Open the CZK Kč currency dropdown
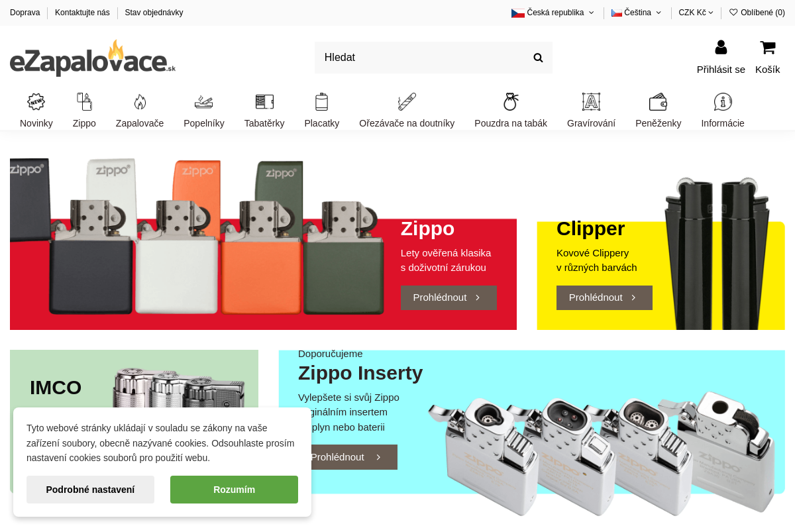 [696, 13]
